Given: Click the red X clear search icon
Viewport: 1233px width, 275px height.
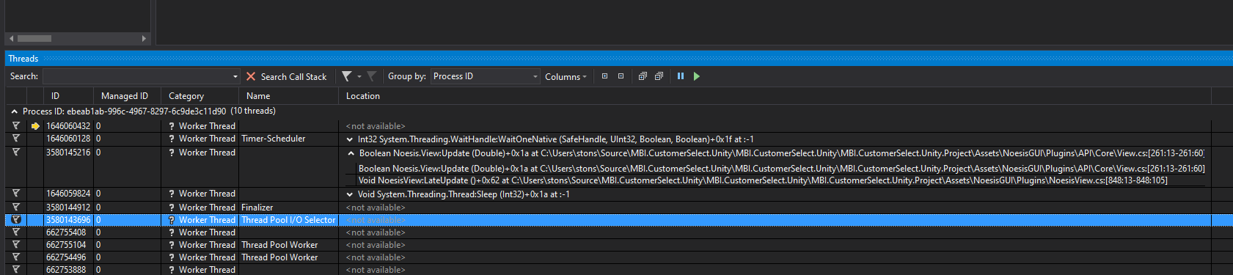Looking at the screenshot, I should click(x=251, y=76).
